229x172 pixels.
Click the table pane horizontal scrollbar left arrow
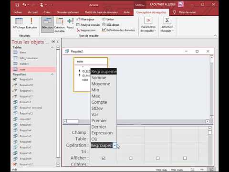click(65, 121)
